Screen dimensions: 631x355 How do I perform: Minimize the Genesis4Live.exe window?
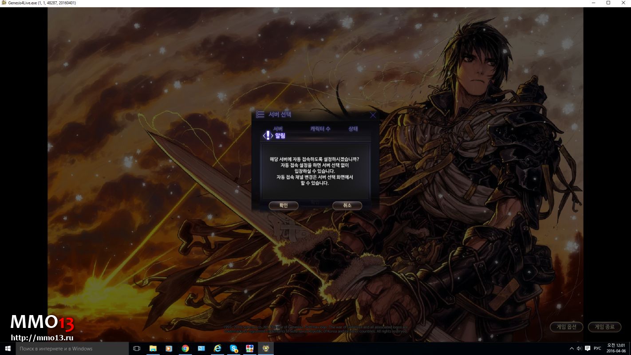pyautogui.click(x=594, y=3)
